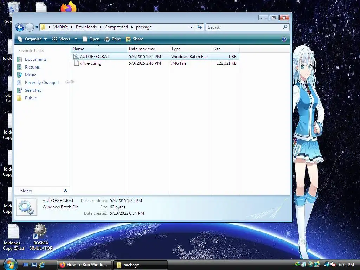Viewport: 360px width, 270px height.
Task: Navigate to Downloads in the breadcrumb
Action: pos(86,27)
